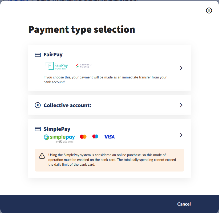Choose the Collective account option
Viewport: 219px width, 213px height.
(x=67, y=105)
